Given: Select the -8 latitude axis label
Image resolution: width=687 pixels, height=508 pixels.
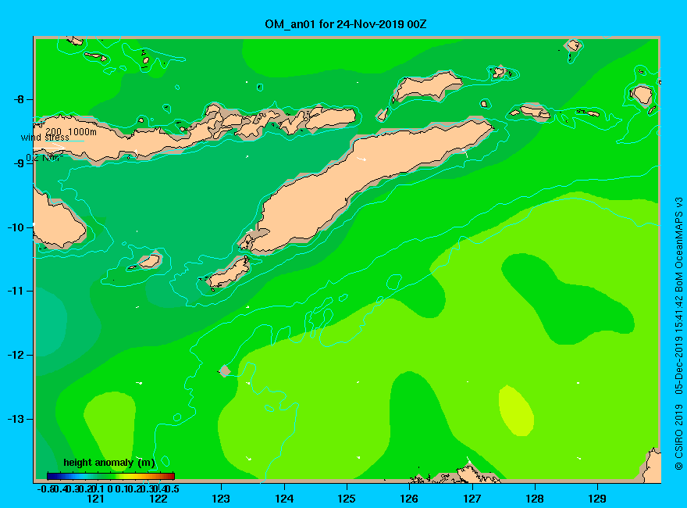Looking at the screenshot, I should point(19,99).
